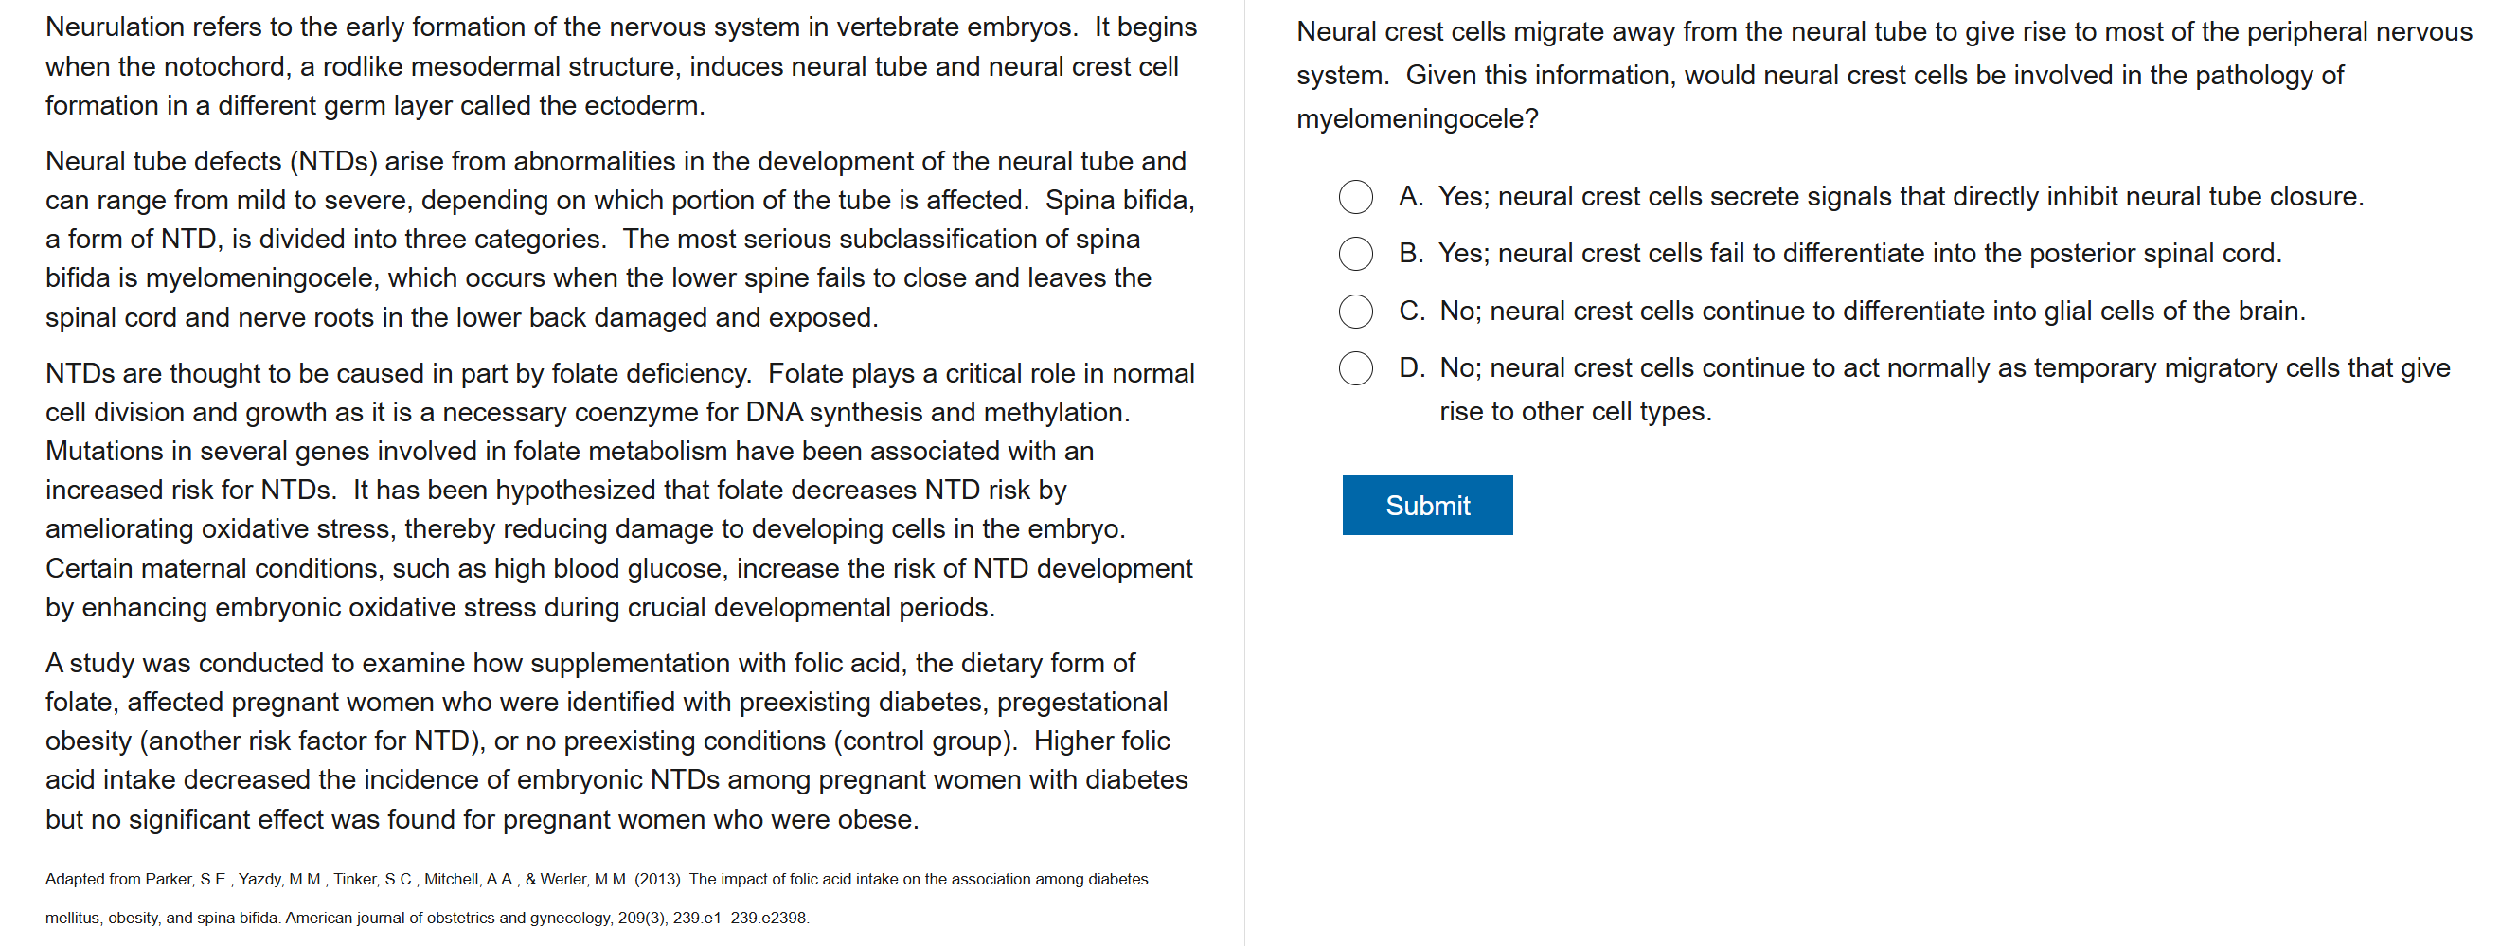Viewport: 2500px width, 946px height.
Task: Click the opening paragraph beginning with "Neurulation refers"
Action: (621, 67)
